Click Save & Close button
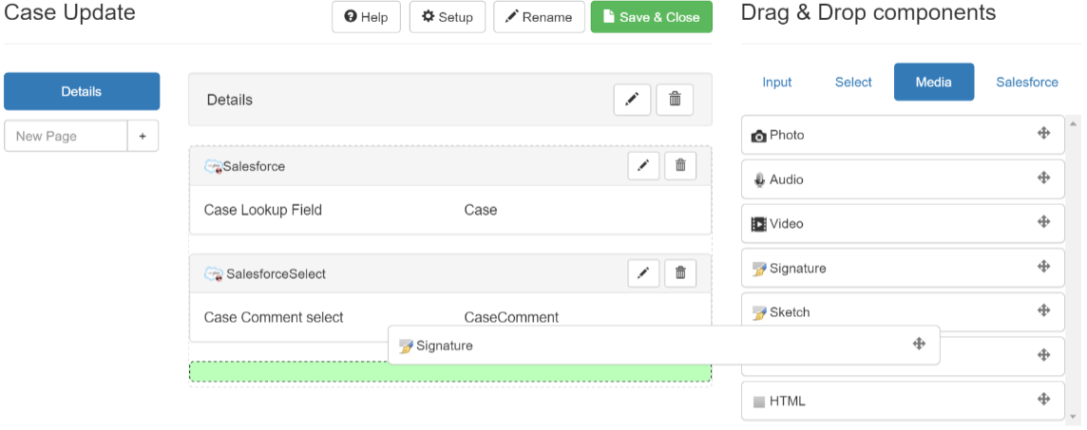The height and width of the screenshot is (430, 1087). tap(652, 17)
